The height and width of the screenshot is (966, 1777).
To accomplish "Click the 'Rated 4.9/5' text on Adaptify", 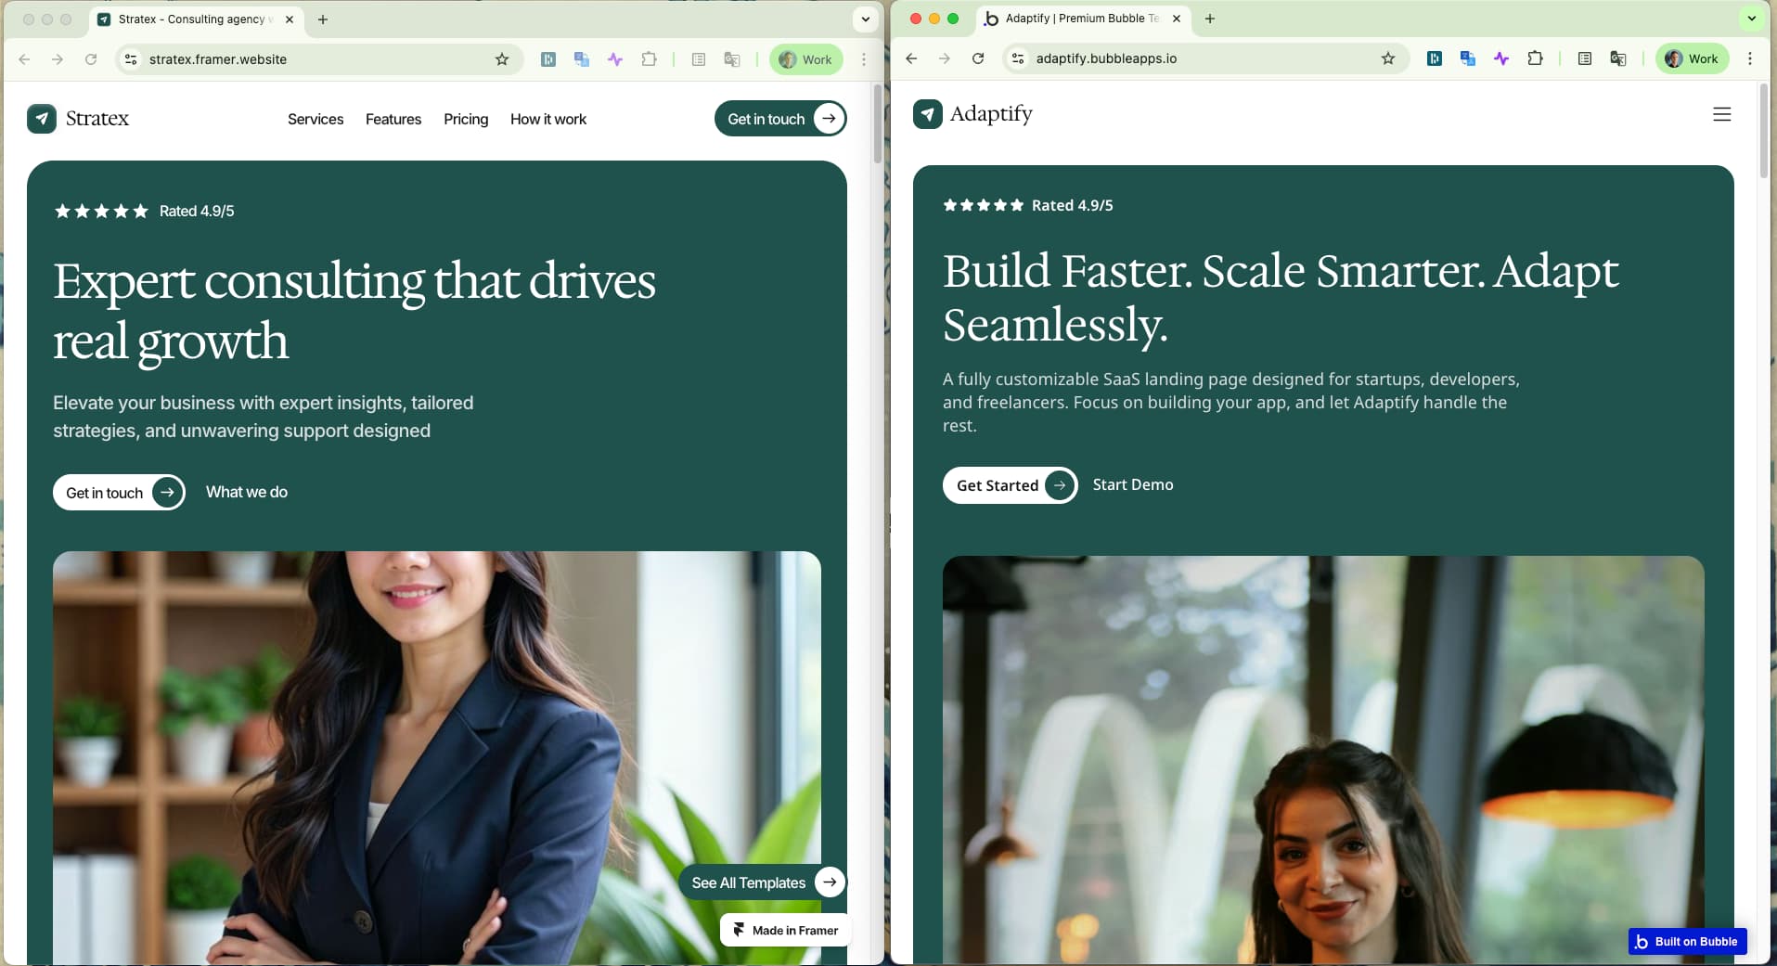I will [x=1073, y=205].
